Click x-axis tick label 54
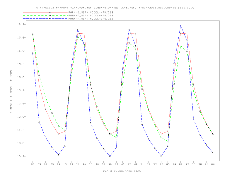The height and width of the screenshot is (179, 232). [x=149, y=164]
